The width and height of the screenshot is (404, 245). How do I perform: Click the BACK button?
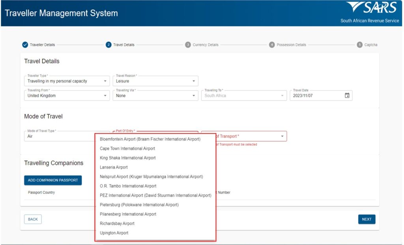coord(33,219)
